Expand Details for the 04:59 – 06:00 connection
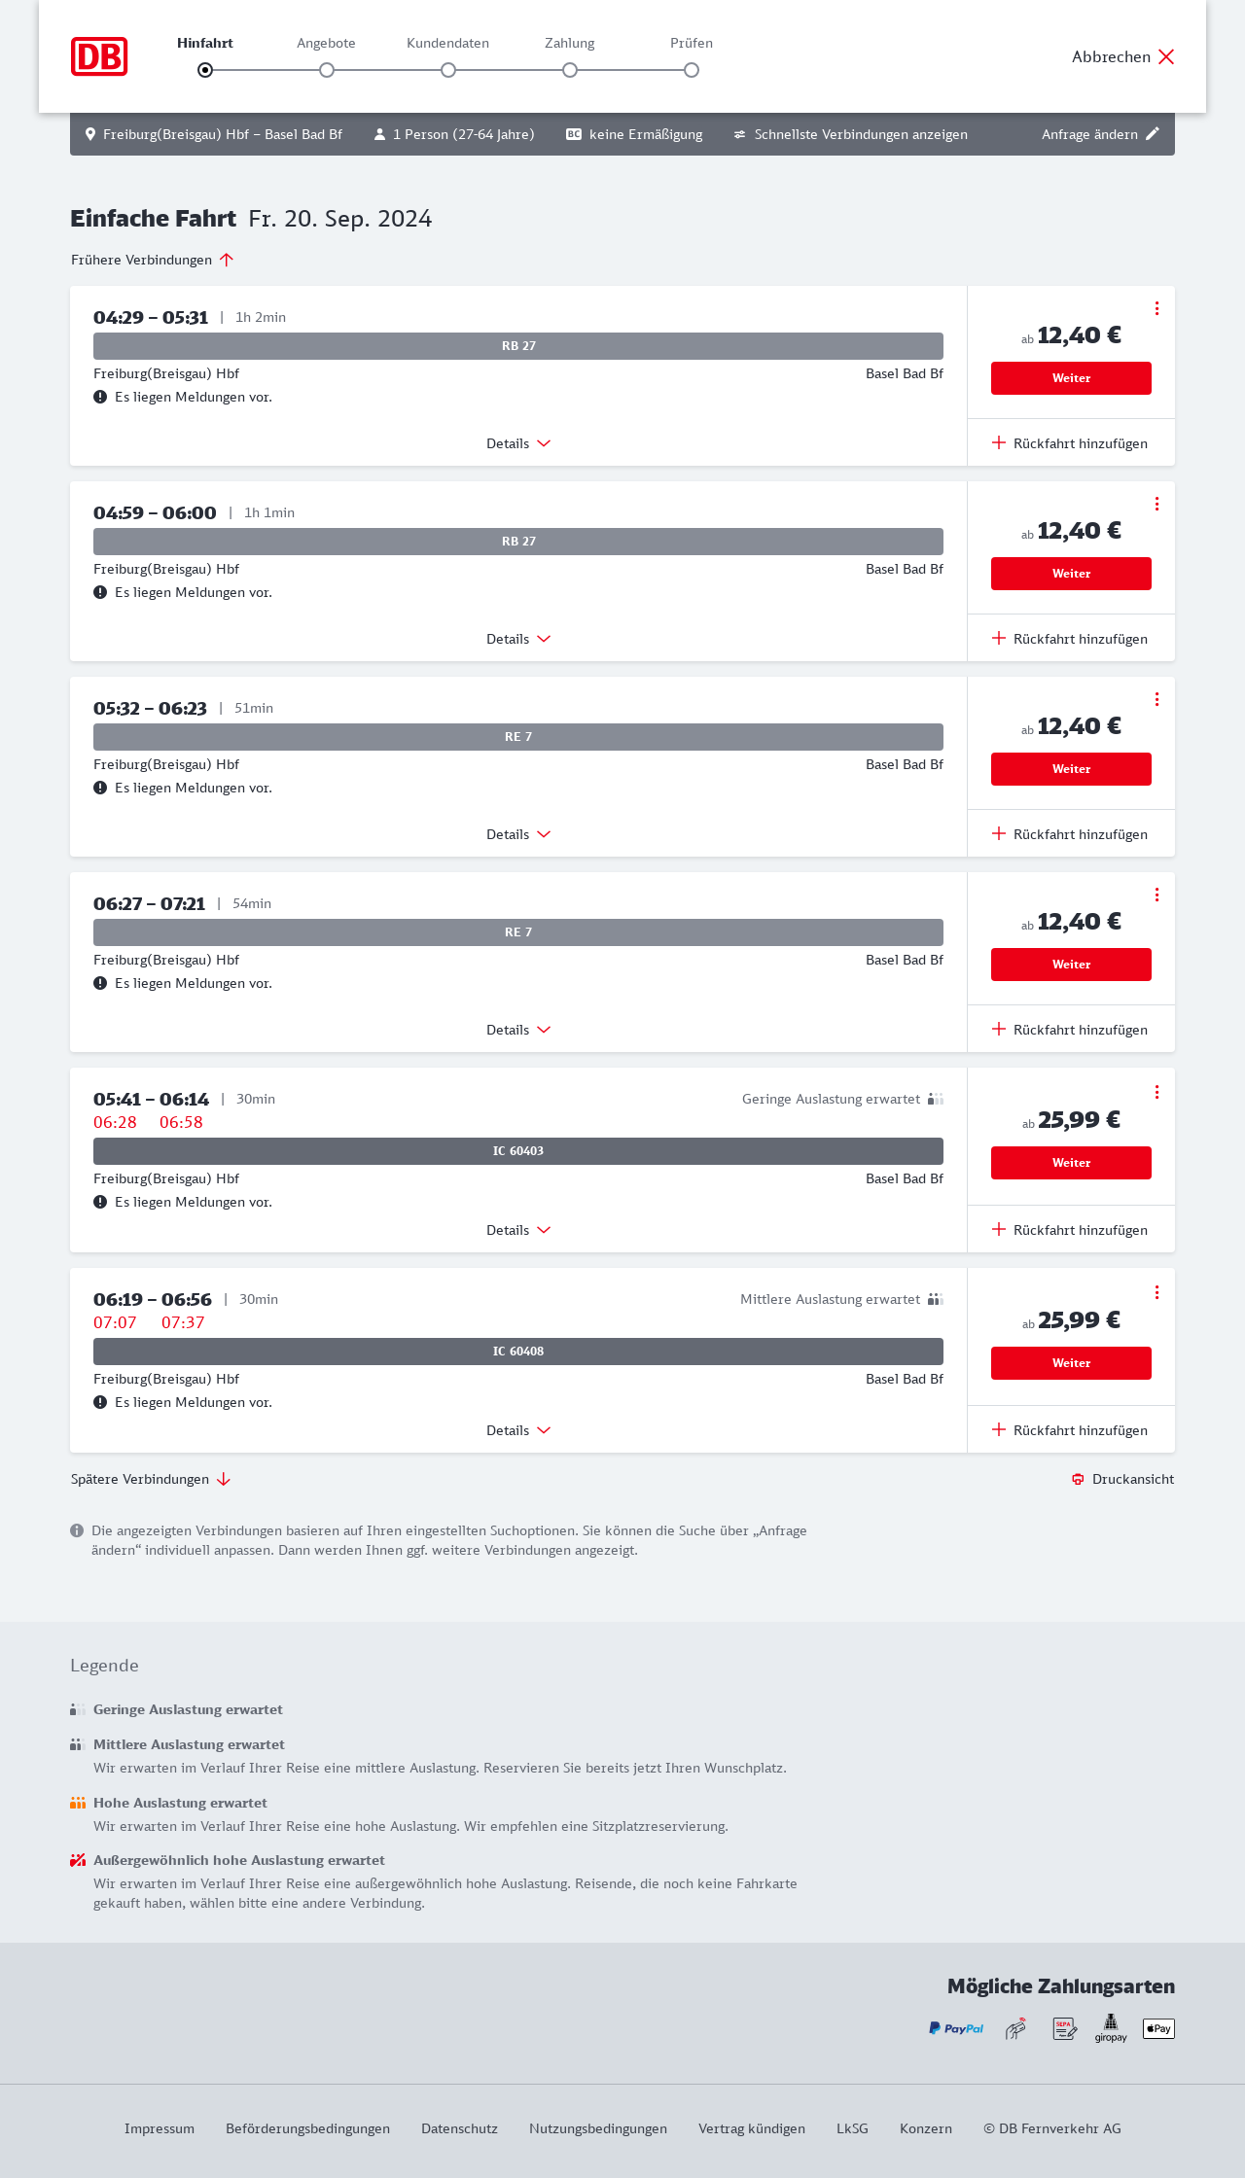The image size is (1245, 2178). (x=518, y=639)
